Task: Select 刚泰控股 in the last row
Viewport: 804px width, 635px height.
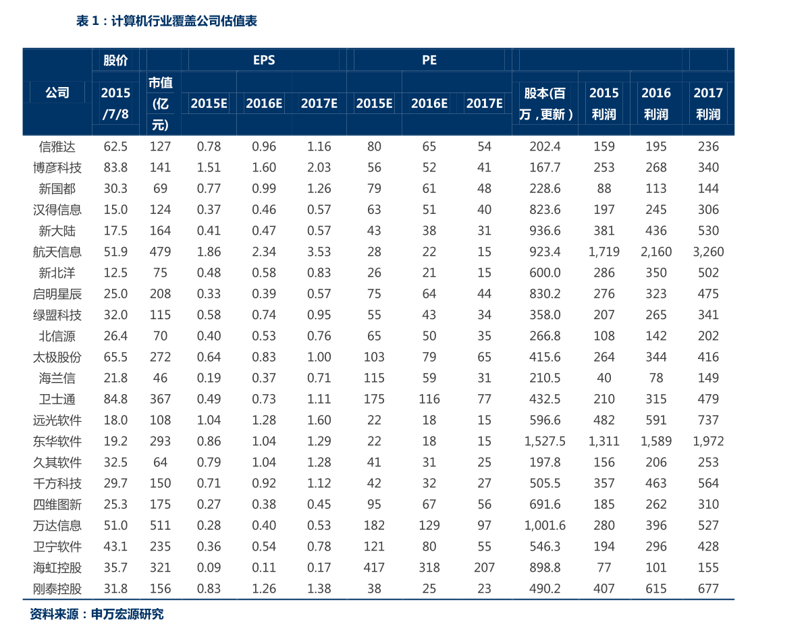Action: coord(57,589)
